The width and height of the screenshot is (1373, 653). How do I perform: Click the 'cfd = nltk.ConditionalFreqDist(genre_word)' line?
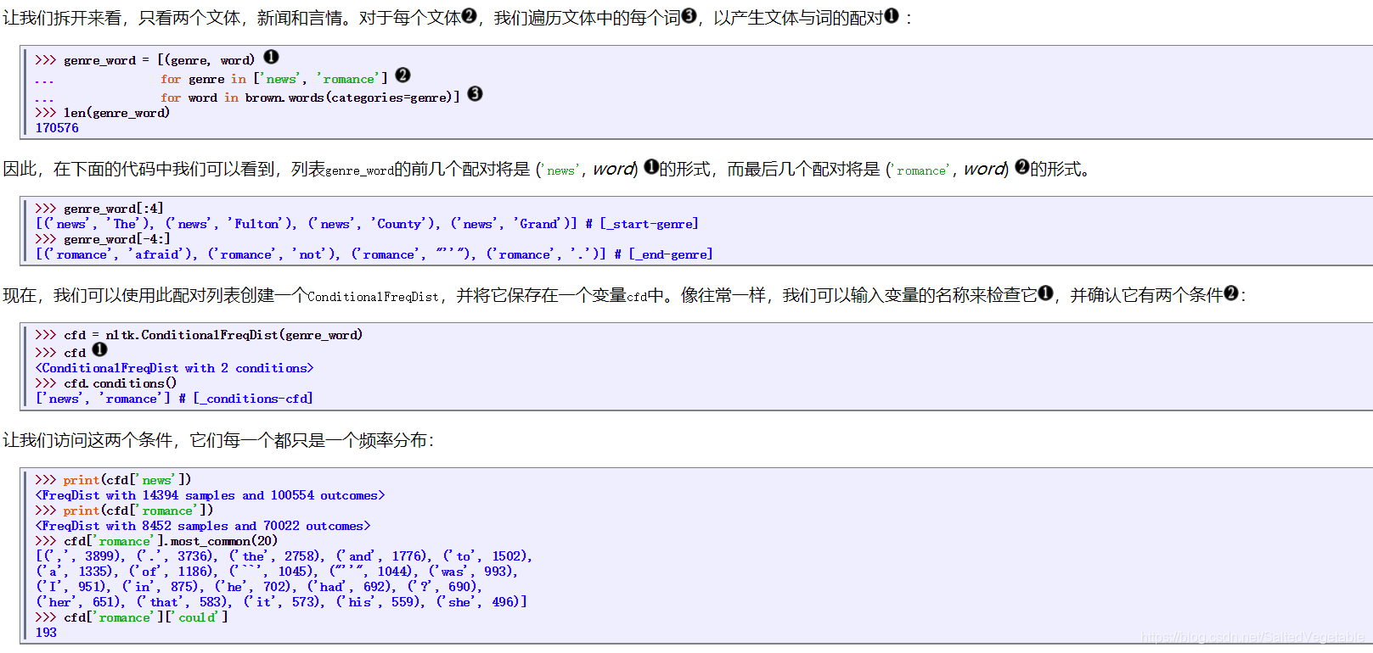pyautogui.click(x=213, y=335)
